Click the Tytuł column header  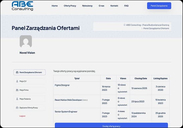(77, 78)
